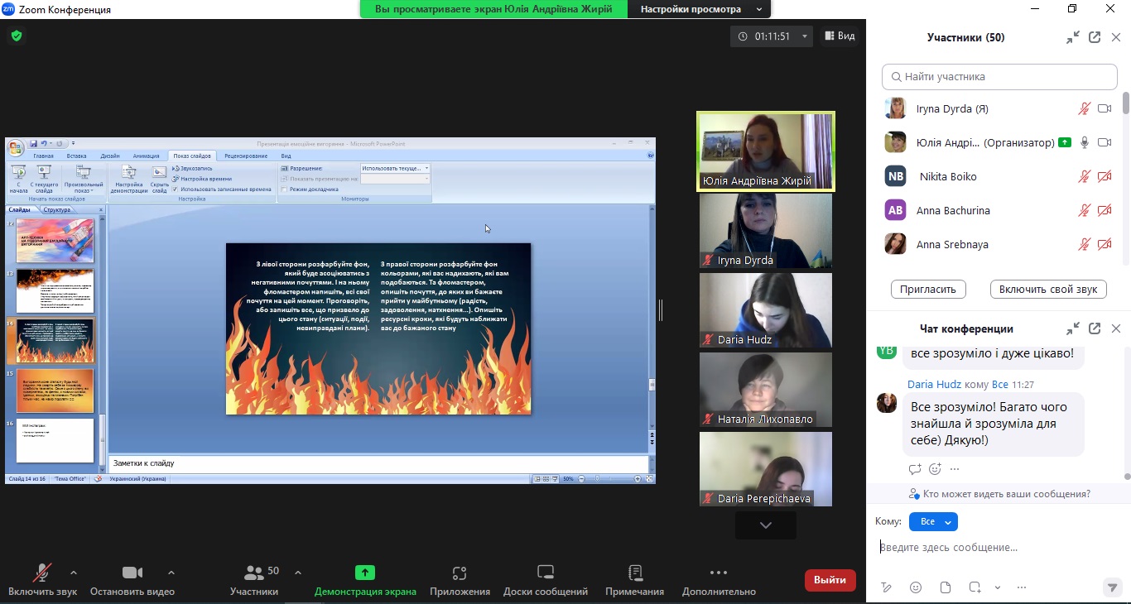Screen dimensions: 1131x604
Task: Open the Кому: Все recipient dropdown
Action: (x=933, y=522)
